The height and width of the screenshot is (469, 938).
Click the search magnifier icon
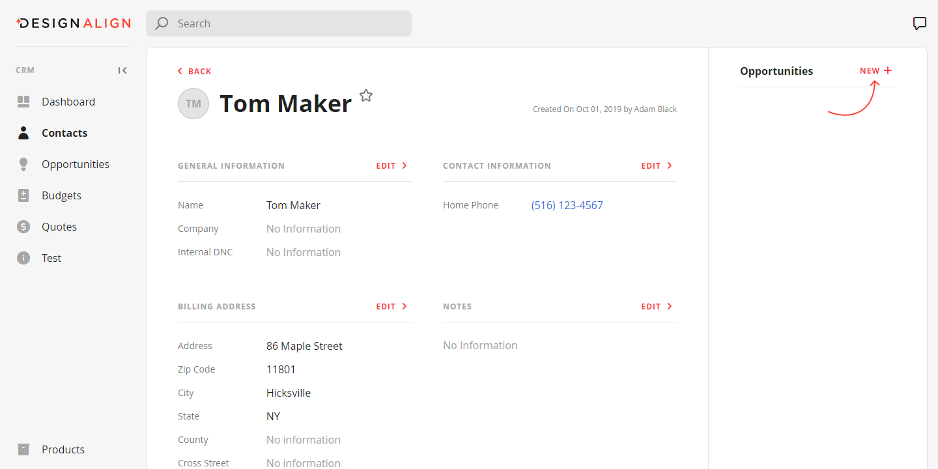[x=162, y=23]
